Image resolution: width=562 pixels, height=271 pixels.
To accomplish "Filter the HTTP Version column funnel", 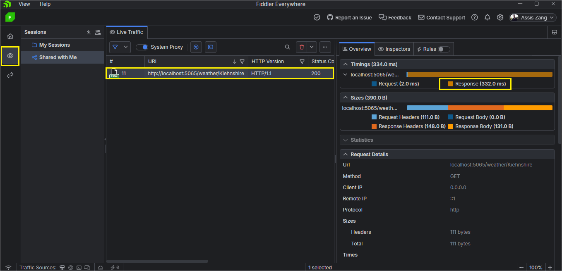I will point(302,62).
